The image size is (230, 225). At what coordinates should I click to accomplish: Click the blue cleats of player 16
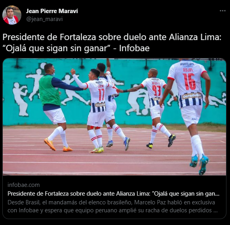coord(200,164)
